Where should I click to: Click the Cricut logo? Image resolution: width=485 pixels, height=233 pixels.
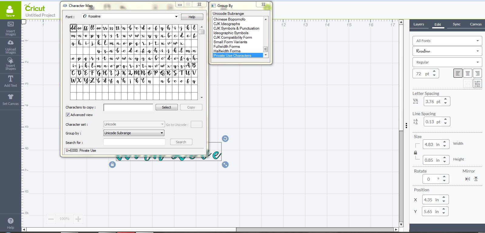pyautogui.click(x=35, y=8)
